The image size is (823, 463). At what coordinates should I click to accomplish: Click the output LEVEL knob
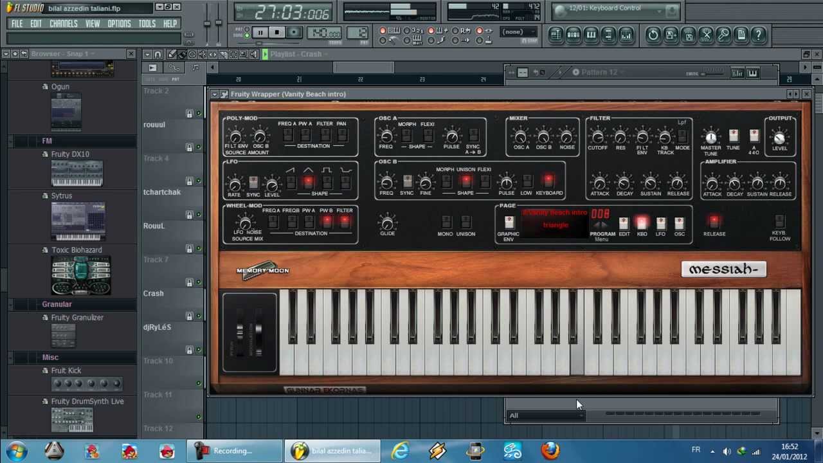[x=779, y=138]
